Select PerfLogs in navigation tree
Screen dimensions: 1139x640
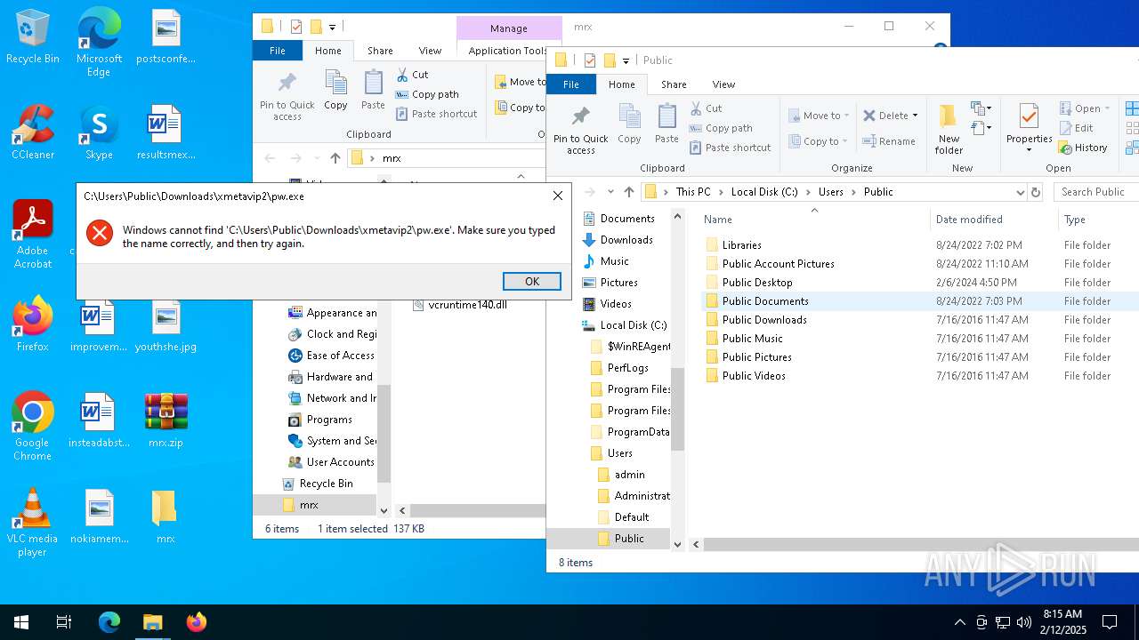coord(627,368)
